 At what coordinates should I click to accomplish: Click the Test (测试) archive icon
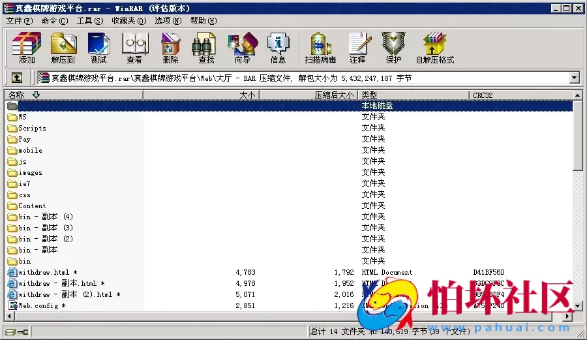(98, 48)
